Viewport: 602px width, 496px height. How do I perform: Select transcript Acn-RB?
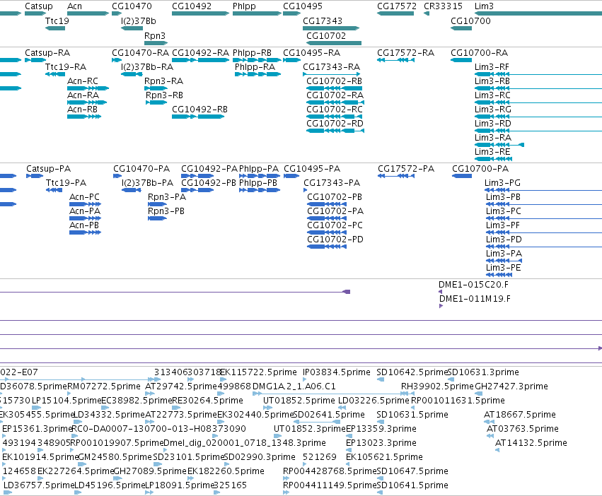(84, 117)
